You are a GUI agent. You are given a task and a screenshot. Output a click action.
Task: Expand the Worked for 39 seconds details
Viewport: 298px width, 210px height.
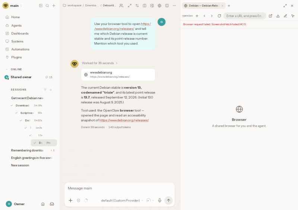click(99, 63)
